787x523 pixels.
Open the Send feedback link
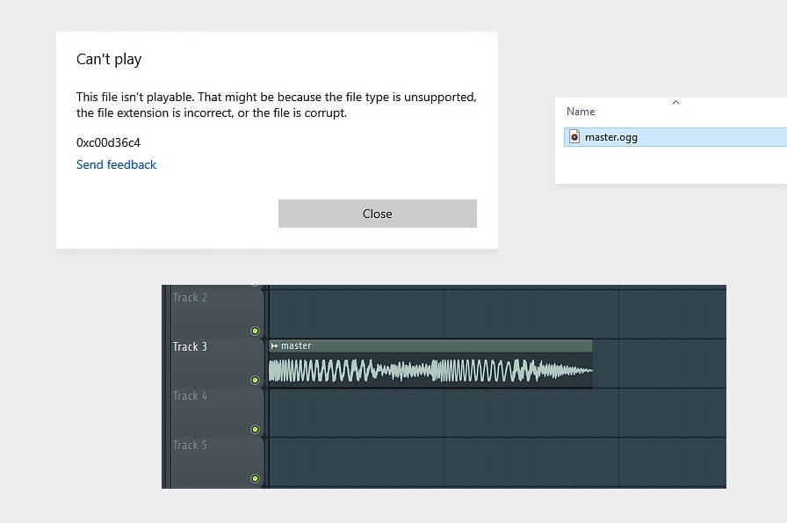117,164
